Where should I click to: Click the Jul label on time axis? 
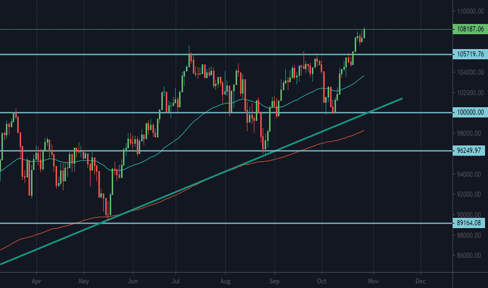pos(176,281)
